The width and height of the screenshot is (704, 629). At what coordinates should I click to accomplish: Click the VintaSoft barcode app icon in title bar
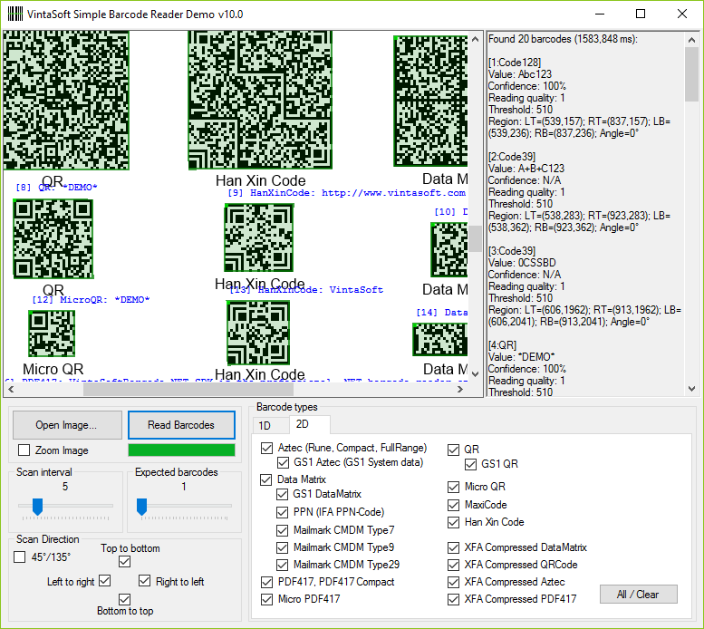point(14,14)
